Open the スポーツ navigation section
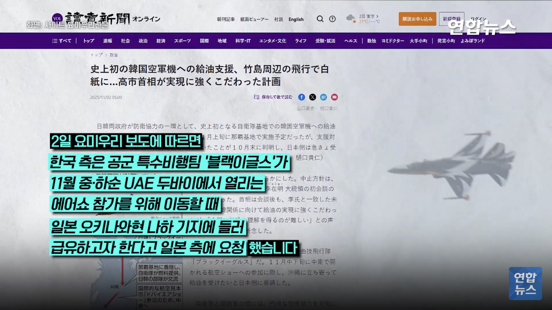Image resolution: width=552 pixels, height=310 pixels. [182, 41]
